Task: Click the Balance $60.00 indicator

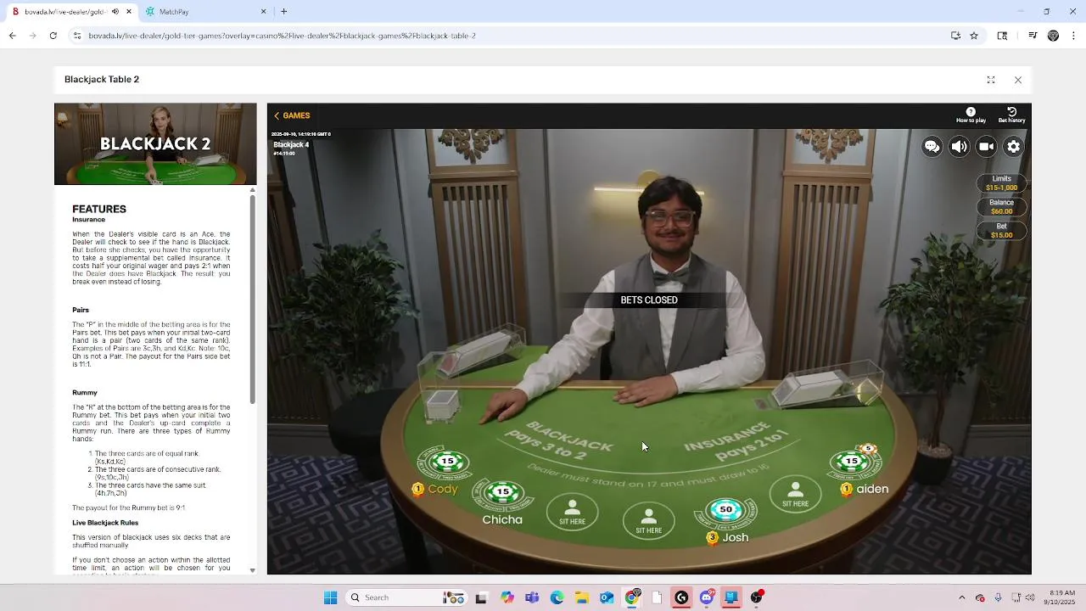Action: [1001, 207]
